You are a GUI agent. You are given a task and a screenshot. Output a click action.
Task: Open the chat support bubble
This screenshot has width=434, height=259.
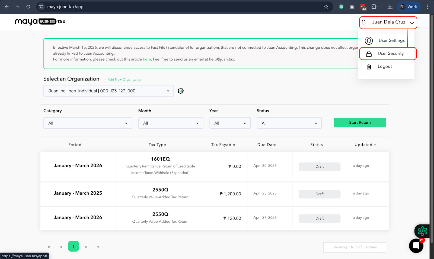416,246
